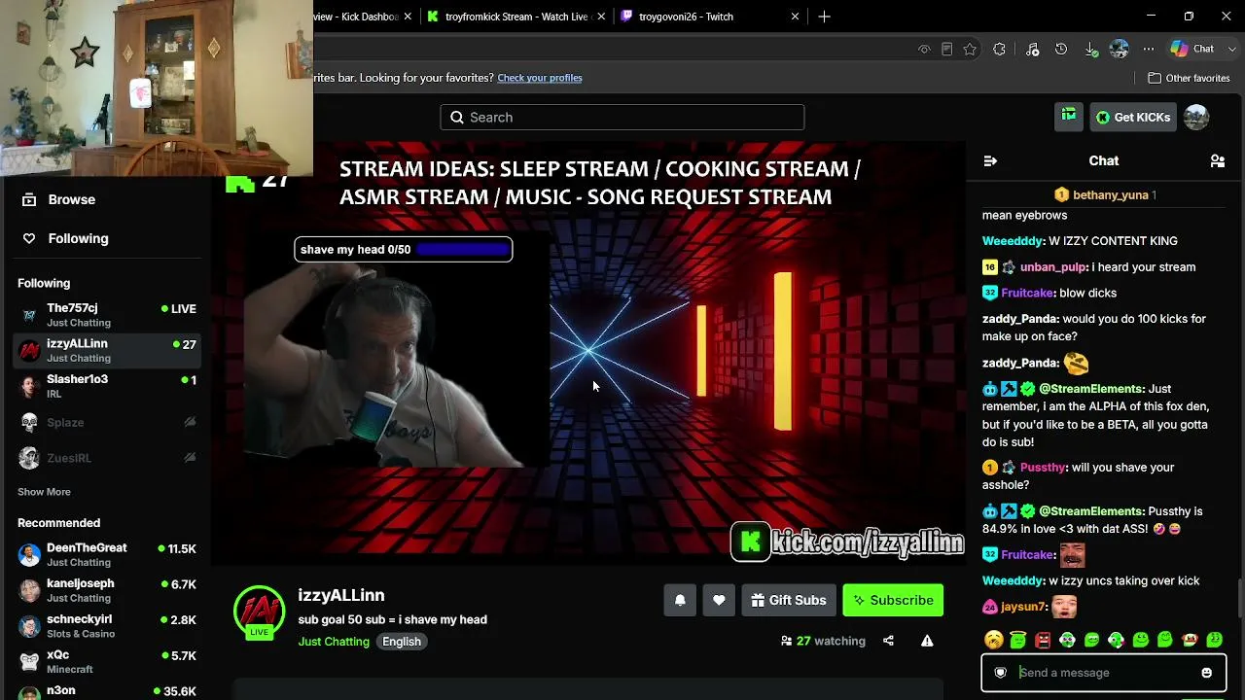Click the izzyALLinn channel avatar
The width and height of the screenshot is (1245, 700).
coord(259,611)
